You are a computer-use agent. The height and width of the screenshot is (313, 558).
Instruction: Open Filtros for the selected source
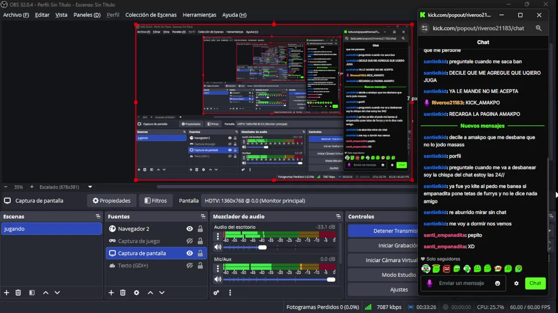coord(156,200)
